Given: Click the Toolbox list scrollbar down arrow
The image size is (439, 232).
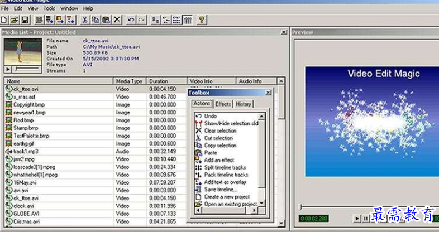Looking at the screenshot, I should [x=262, y=204].
